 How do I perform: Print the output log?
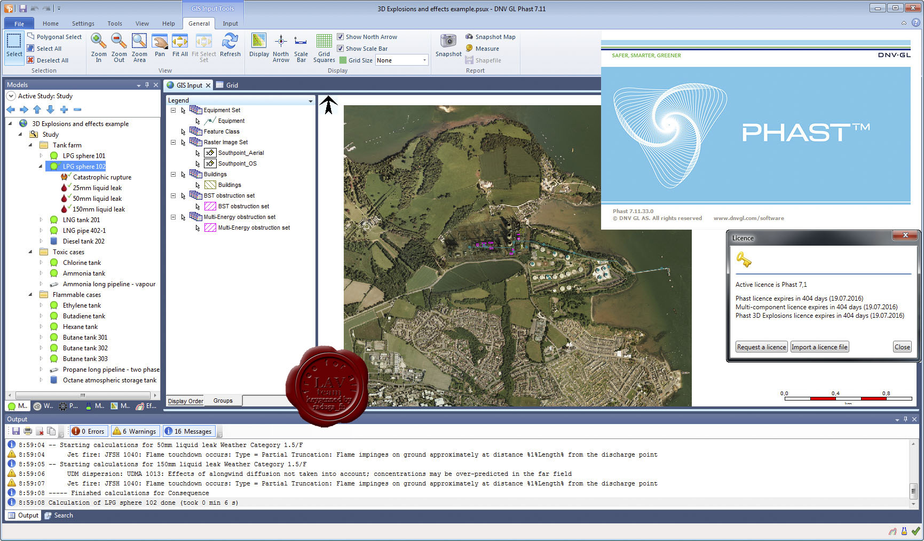28,431
